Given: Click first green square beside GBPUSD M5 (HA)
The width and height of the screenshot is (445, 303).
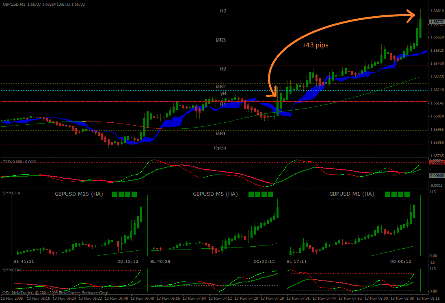Looking at the screenshot, I should [x=251, y=194].
